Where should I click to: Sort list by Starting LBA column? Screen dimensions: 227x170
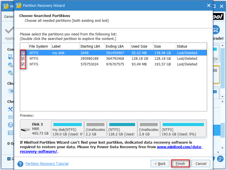click(92, 46)
